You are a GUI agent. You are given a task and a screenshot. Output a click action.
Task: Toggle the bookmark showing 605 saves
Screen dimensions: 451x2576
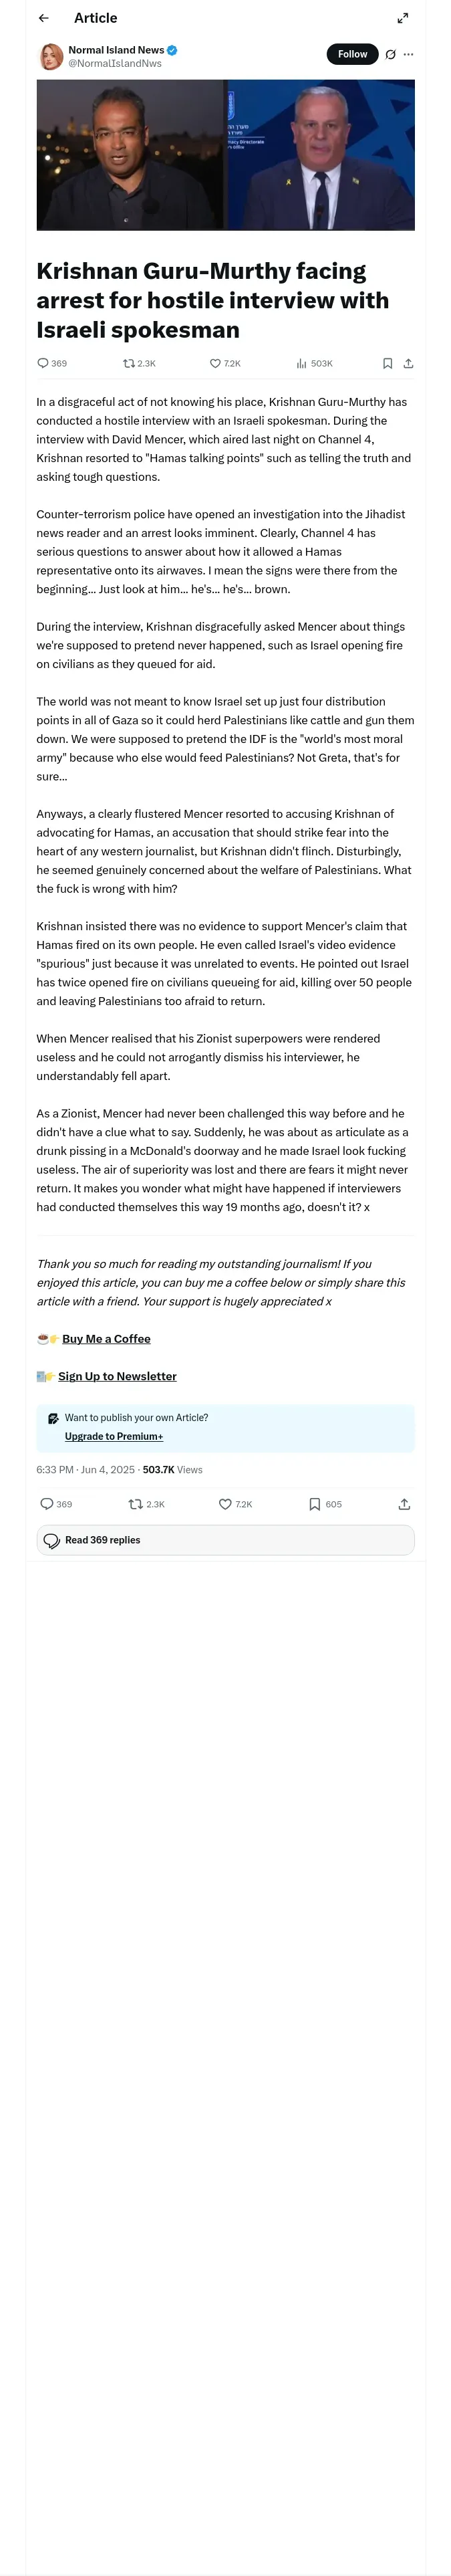pyautogui.click(x=314, y=1503)
